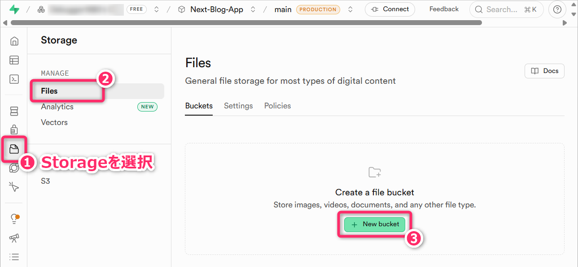Image resolution: width=578 pixels, height=267 pixels.
Task: Click the help question mark icon
Action: coord(557,9)
